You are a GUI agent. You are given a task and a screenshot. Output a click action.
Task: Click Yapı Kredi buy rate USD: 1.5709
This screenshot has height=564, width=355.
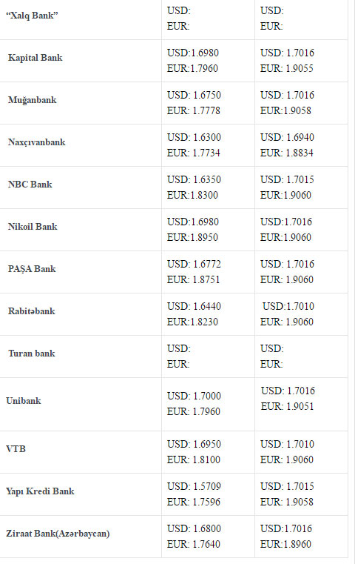click(x=194, y=486)
